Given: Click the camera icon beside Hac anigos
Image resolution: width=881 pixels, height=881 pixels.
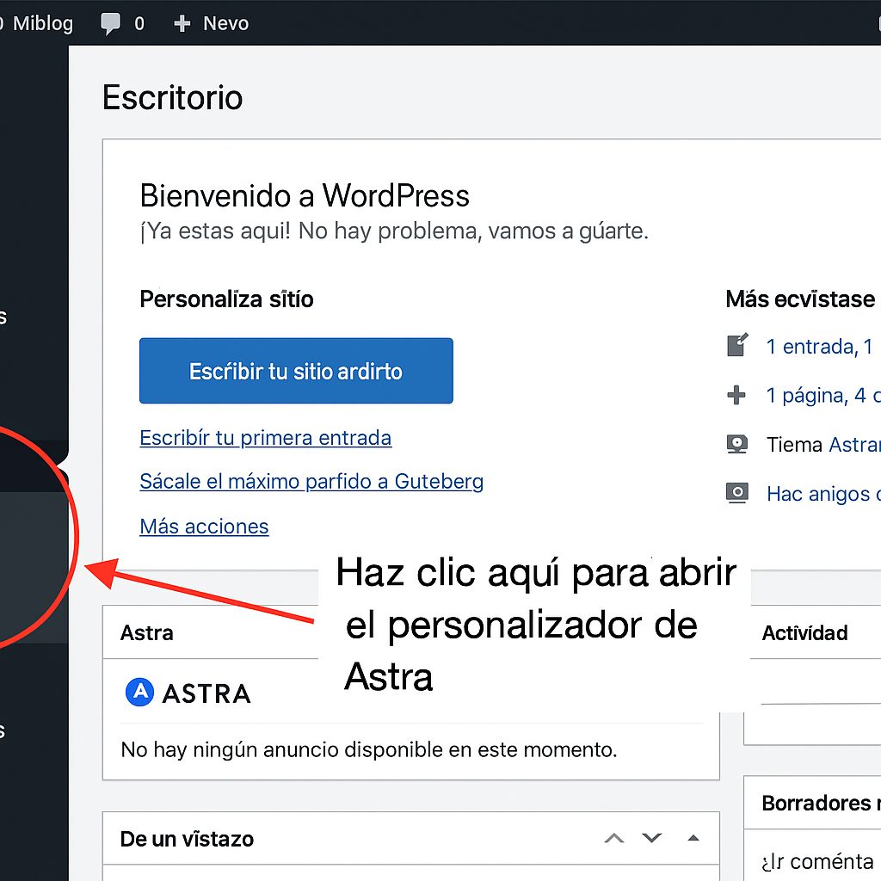Looking at the screenshot, I should tap(736, 492).
